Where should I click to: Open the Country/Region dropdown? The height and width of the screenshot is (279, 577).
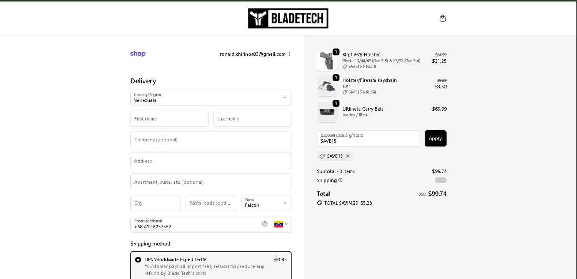[x=211, y=98]
